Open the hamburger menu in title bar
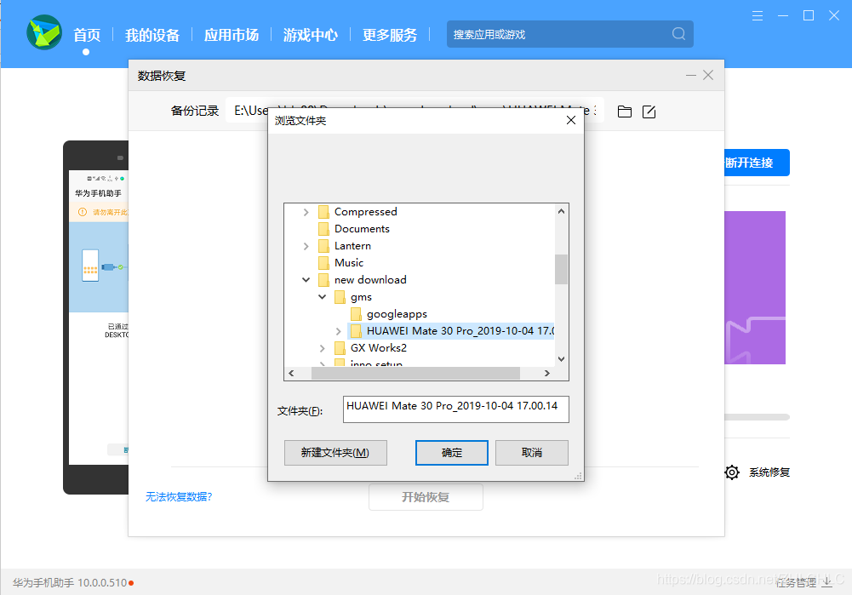 pyautogui.click(x=757, y=14)
